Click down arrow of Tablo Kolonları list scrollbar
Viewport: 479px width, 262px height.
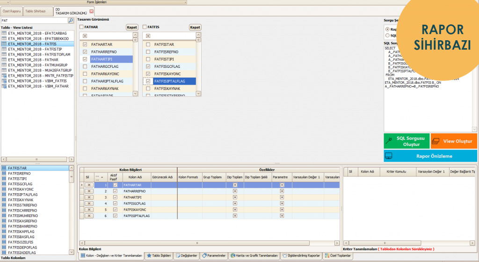point(71,252)
